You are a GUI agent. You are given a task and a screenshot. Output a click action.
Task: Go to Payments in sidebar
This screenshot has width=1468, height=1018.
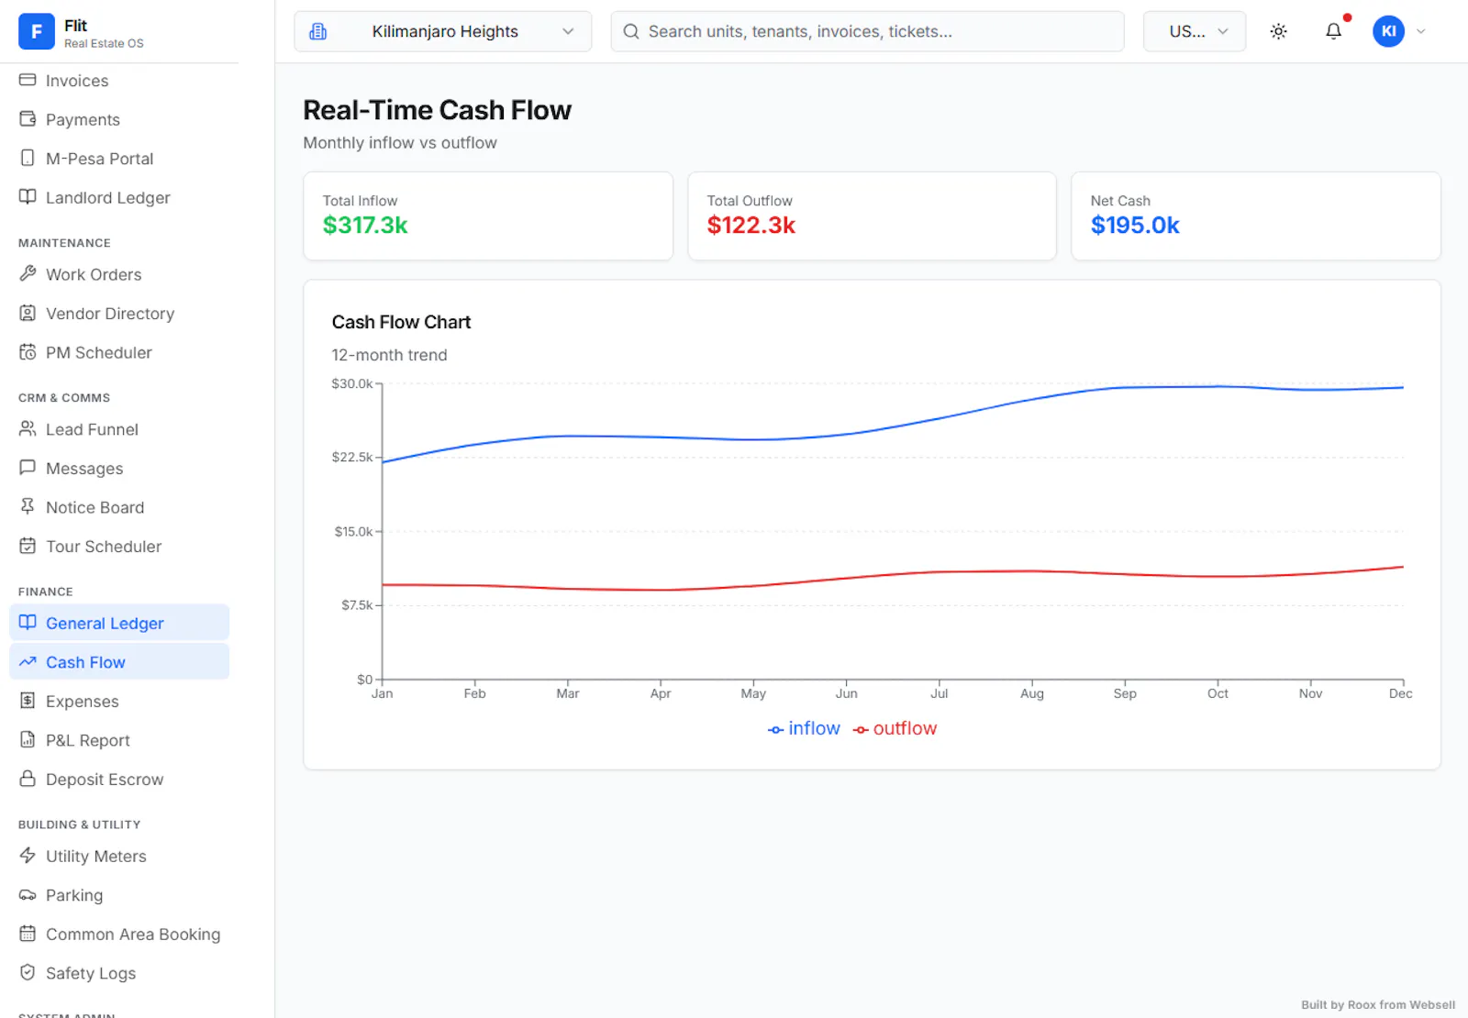tap(119, 119)
